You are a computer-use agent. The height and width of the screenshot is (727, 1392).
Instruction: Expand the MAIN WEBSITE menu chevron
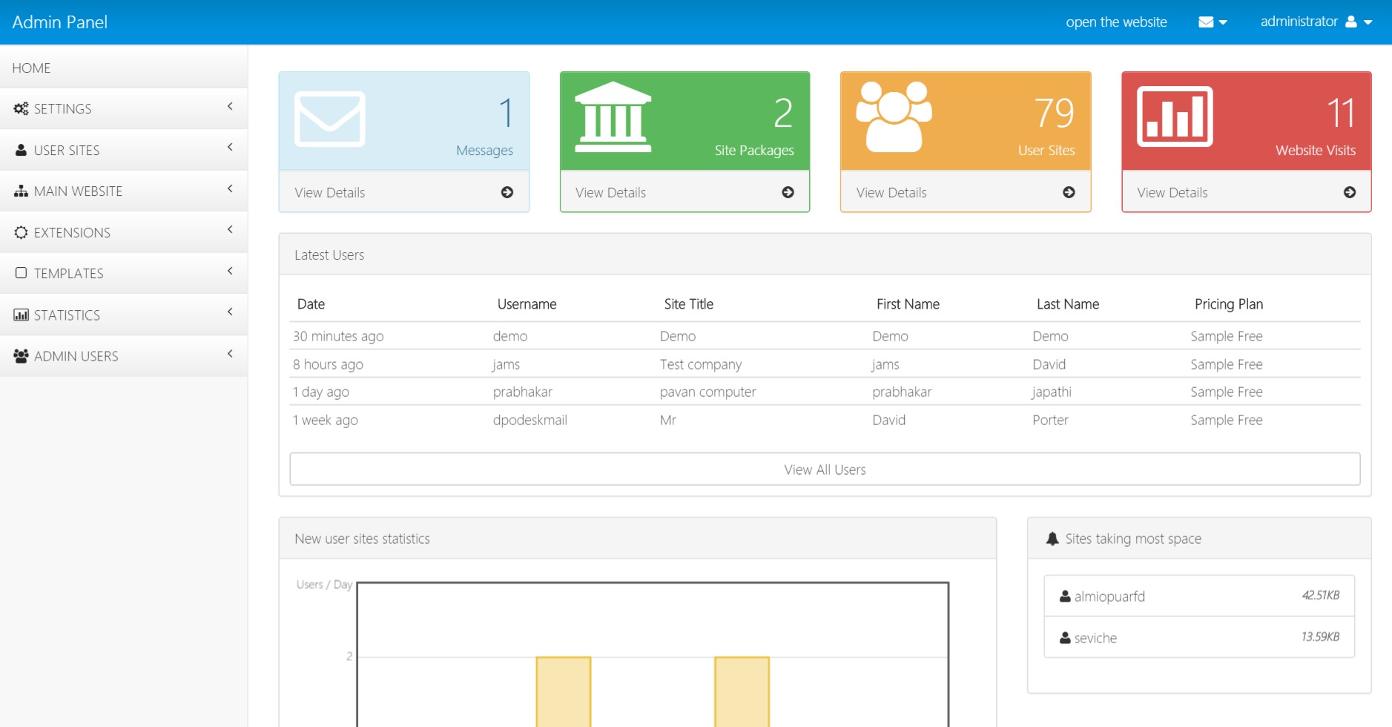[230, 188]
